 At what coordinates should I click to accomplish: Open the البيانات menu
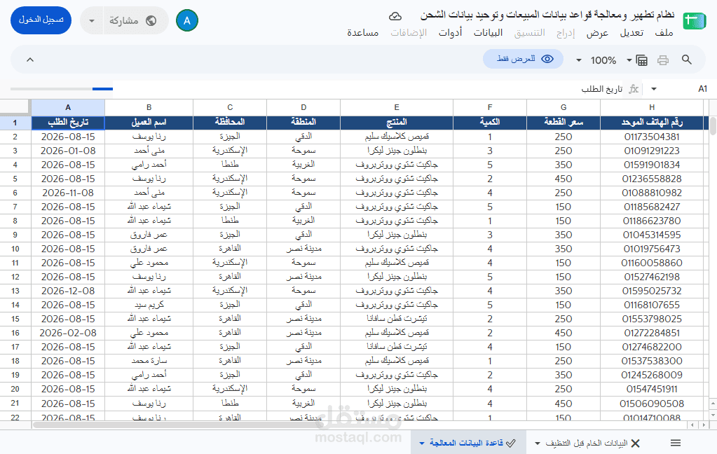click(x=488, y=33)
